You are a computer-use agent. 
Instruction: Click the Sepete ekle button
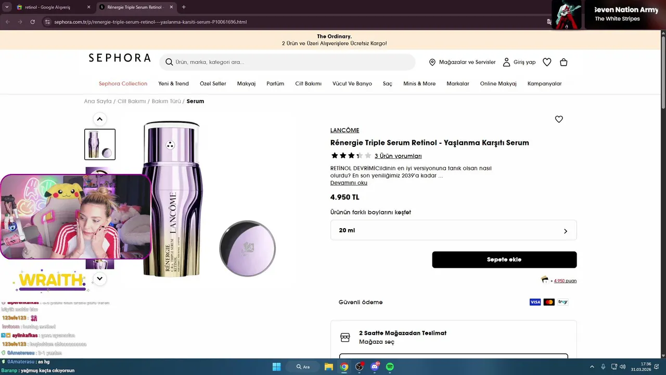pos(504,259)
